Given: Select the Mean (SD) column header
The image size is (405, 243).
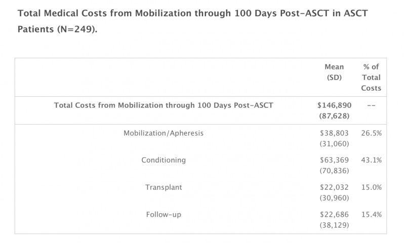Looking at the screenshot, I should [x=334, y=72].
